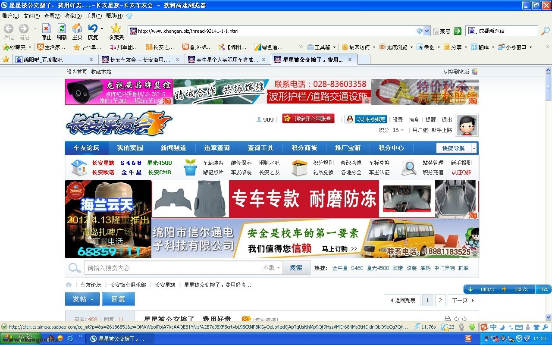The width and height of the screenshot is (552, 345).
Task: Click the 搜索 search button
Action: (x=296, y=268)
